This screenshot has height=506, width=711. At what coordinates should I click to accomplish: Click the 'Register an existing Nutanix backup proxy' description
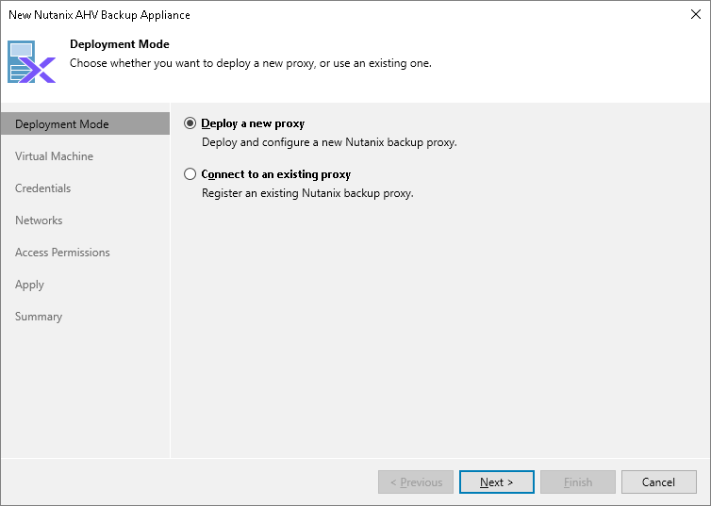(x=308, y=193)
